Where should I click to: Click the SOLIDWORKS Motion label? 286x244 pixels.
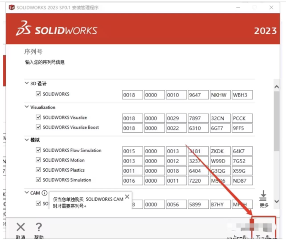[64, 160]
